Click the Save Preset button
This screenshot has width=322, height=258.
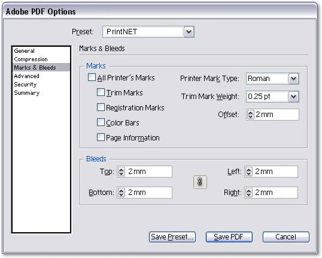click(x=172, y=237)
